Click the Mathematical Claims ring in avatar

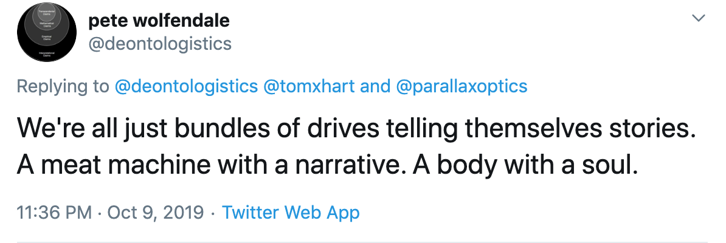click(x=47, y=24)
